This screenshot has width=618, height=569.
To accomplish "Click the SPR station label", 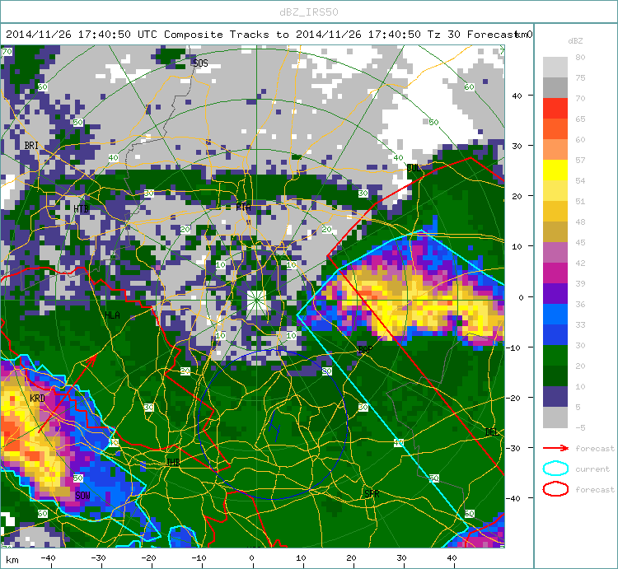I will pos(372,493).
